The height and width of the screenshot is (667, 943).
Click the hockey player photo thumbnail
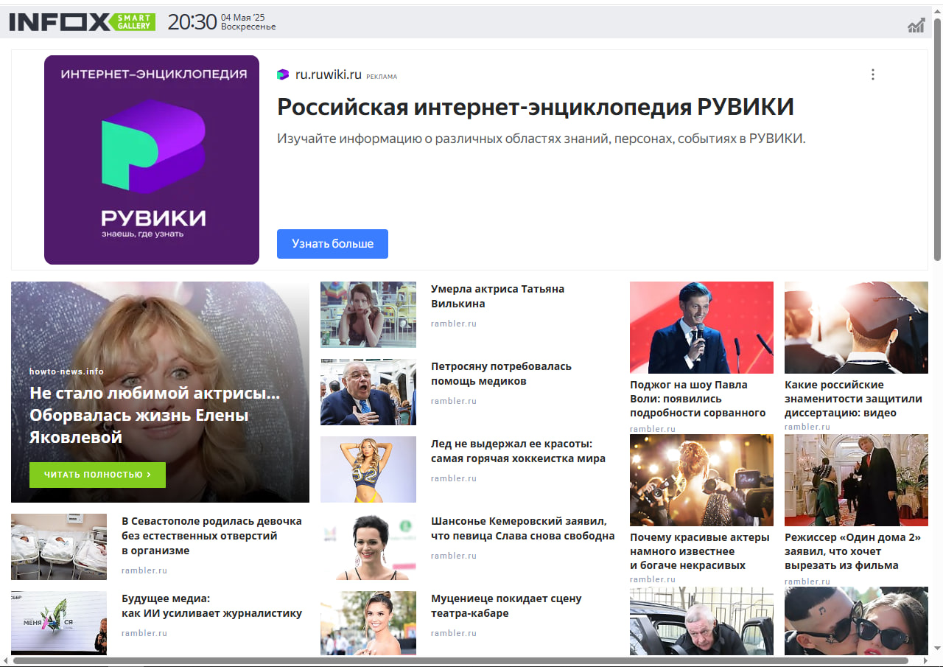[368, 469]
